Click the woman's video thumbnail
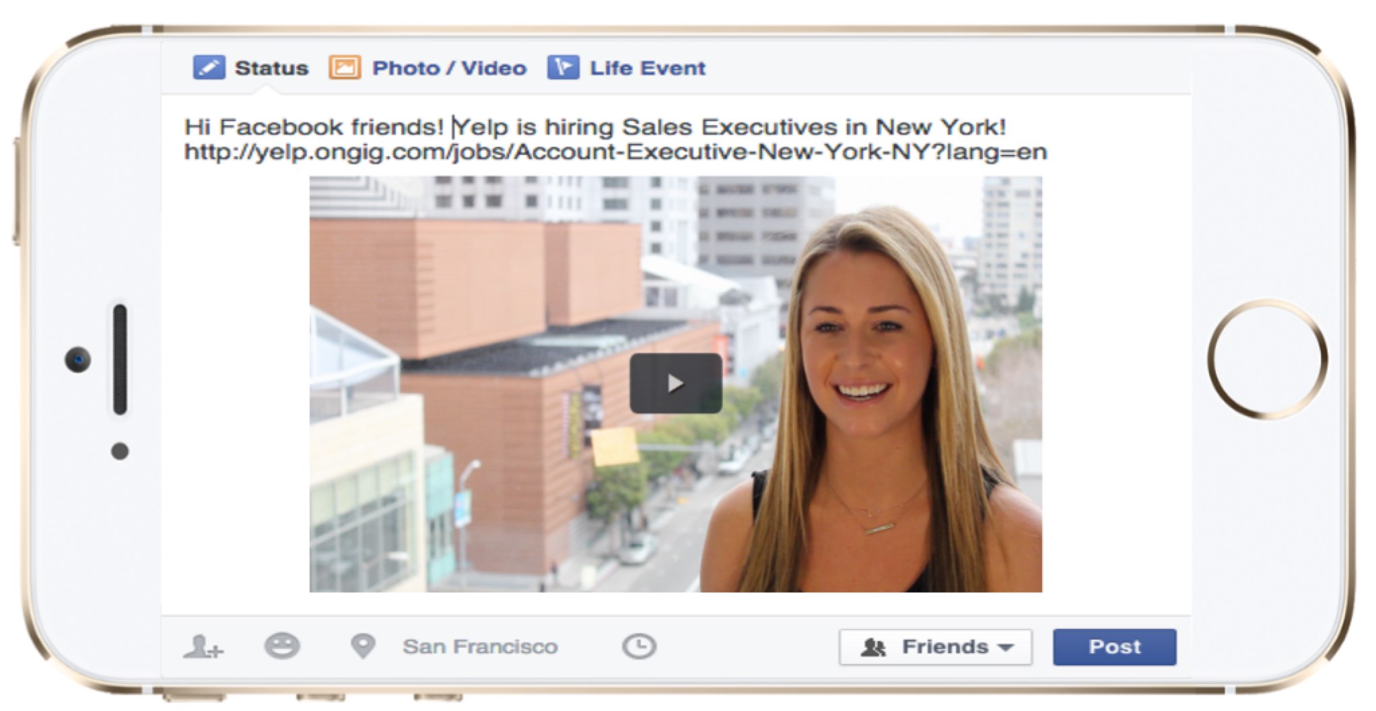This screenshot has width=1376, height=711. click(x=676, y=384)
